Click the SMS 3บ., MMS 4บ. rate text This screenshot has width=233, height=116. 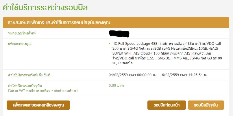coord(173,58)
